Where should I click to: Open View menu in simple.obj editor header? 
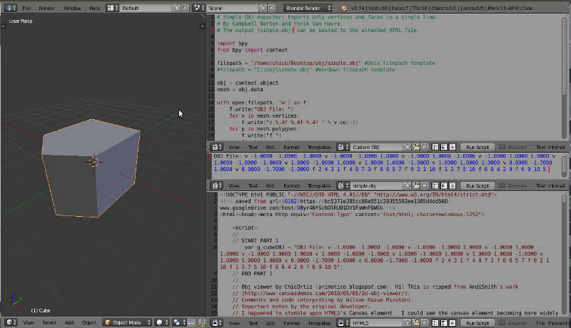pyautogui.click(x=234, y=185)
